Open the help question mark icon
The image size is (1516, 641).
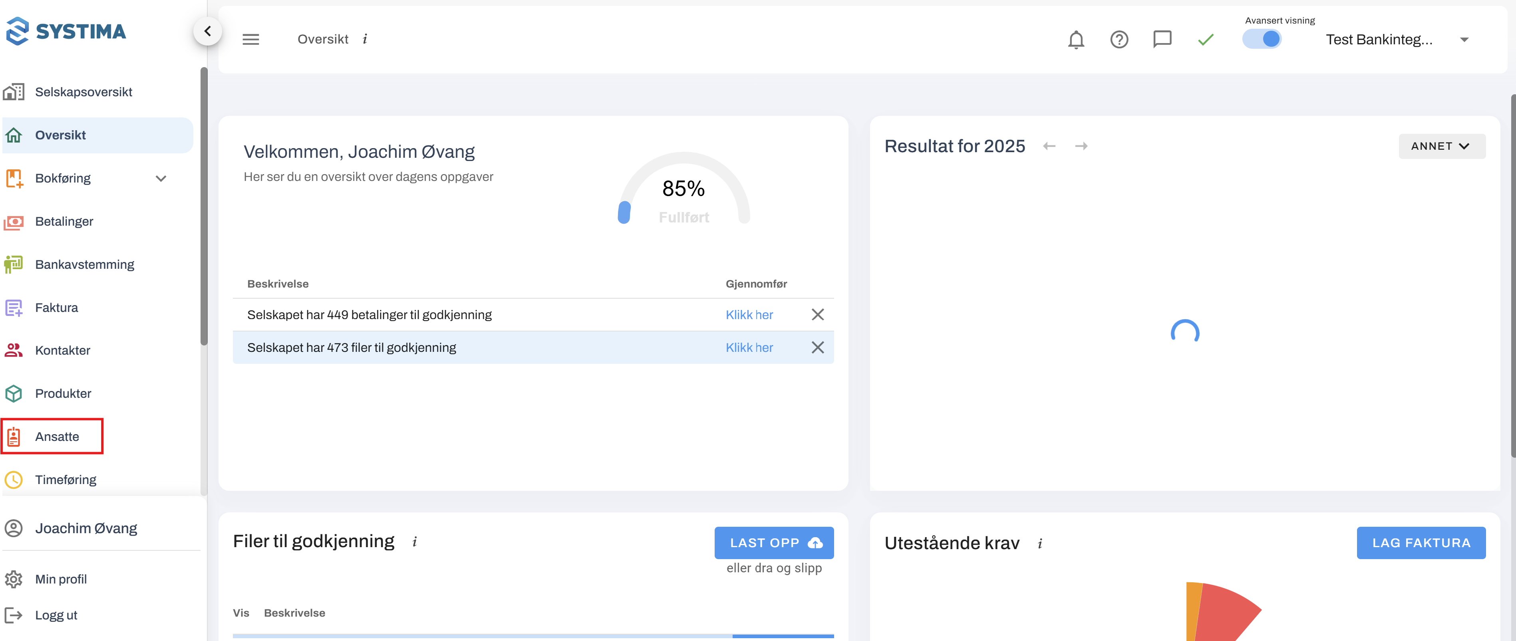1119,40
